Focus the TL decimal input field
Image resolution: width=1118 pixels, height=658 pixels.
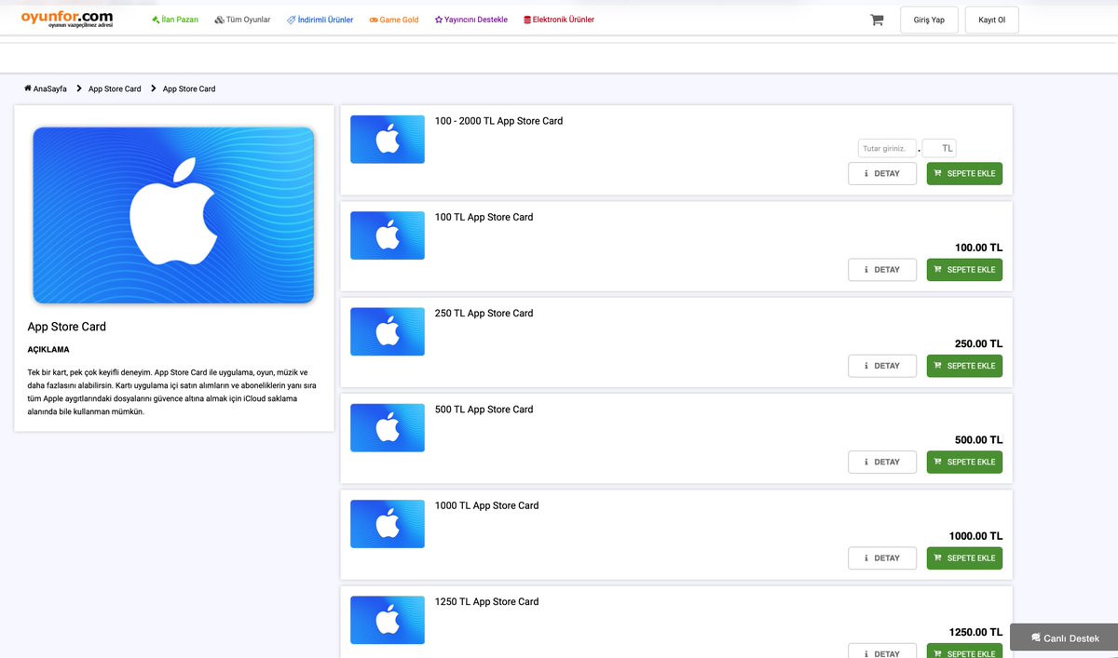click(939, 148)
